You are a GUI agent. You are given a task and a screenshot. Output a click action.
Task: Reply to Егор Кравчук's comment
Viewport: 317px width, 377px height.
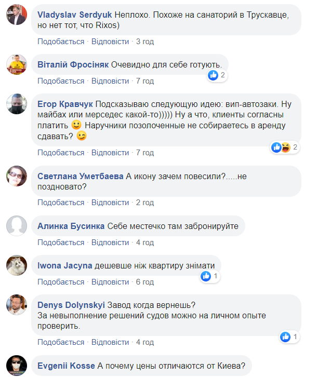point(110,153)
